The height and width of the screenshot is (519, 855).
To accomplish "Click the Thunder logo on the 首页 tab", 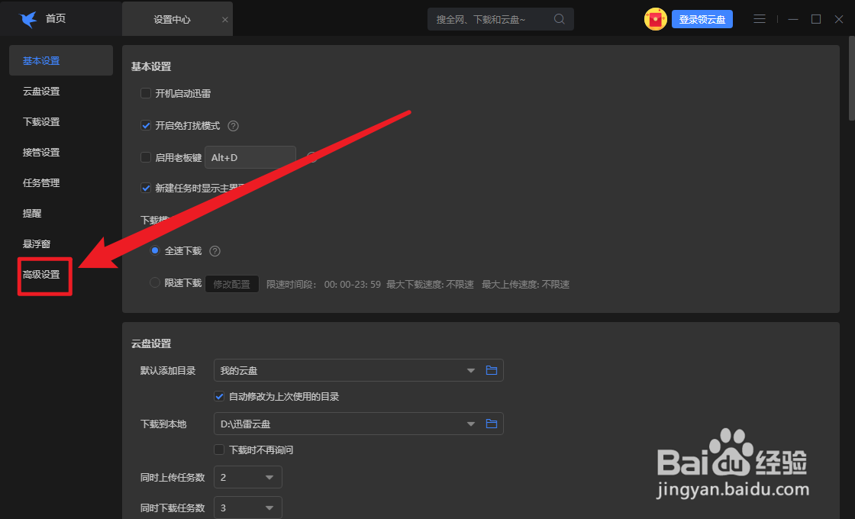I will click(27, 18).
